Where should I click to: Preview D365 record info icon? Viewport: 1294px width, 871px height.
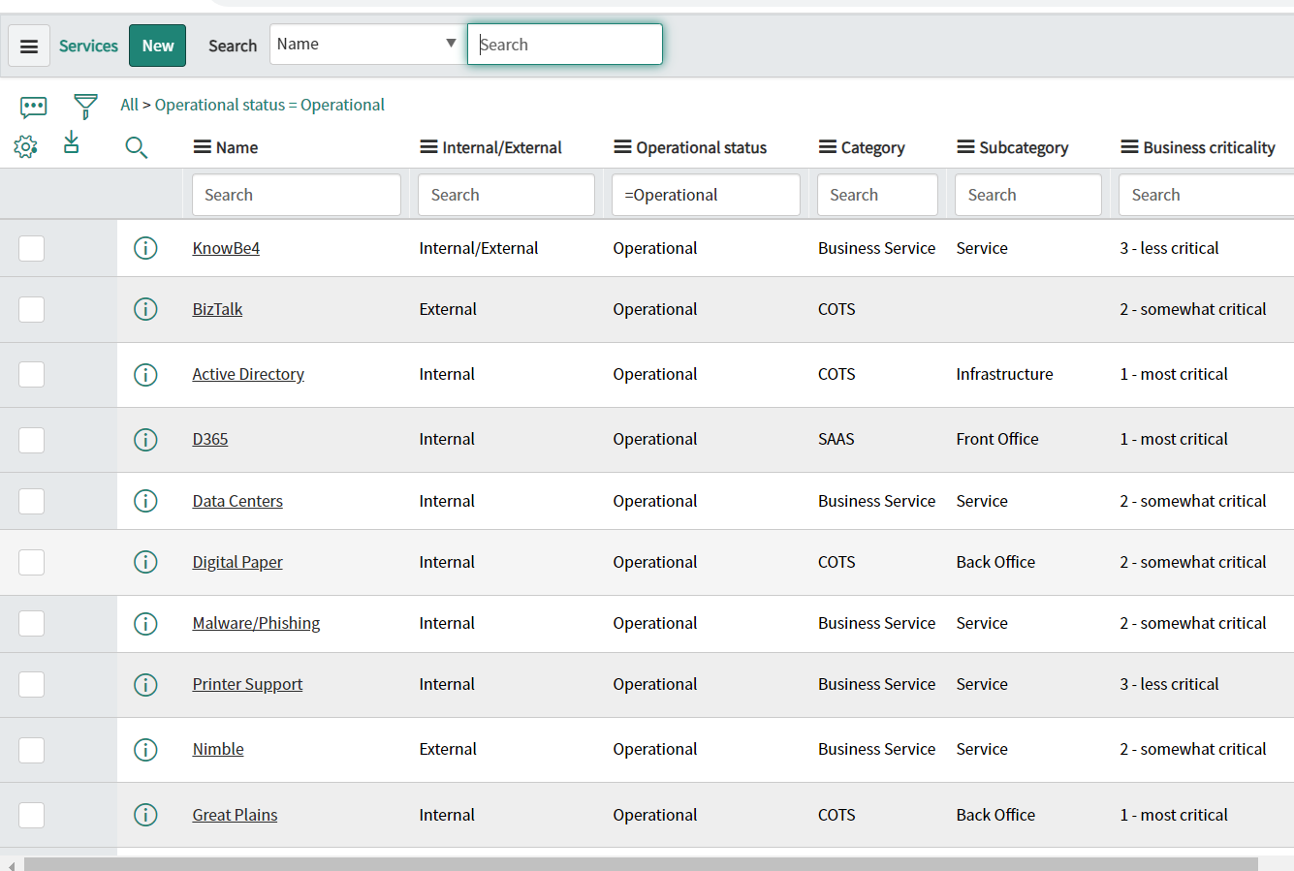145,439
